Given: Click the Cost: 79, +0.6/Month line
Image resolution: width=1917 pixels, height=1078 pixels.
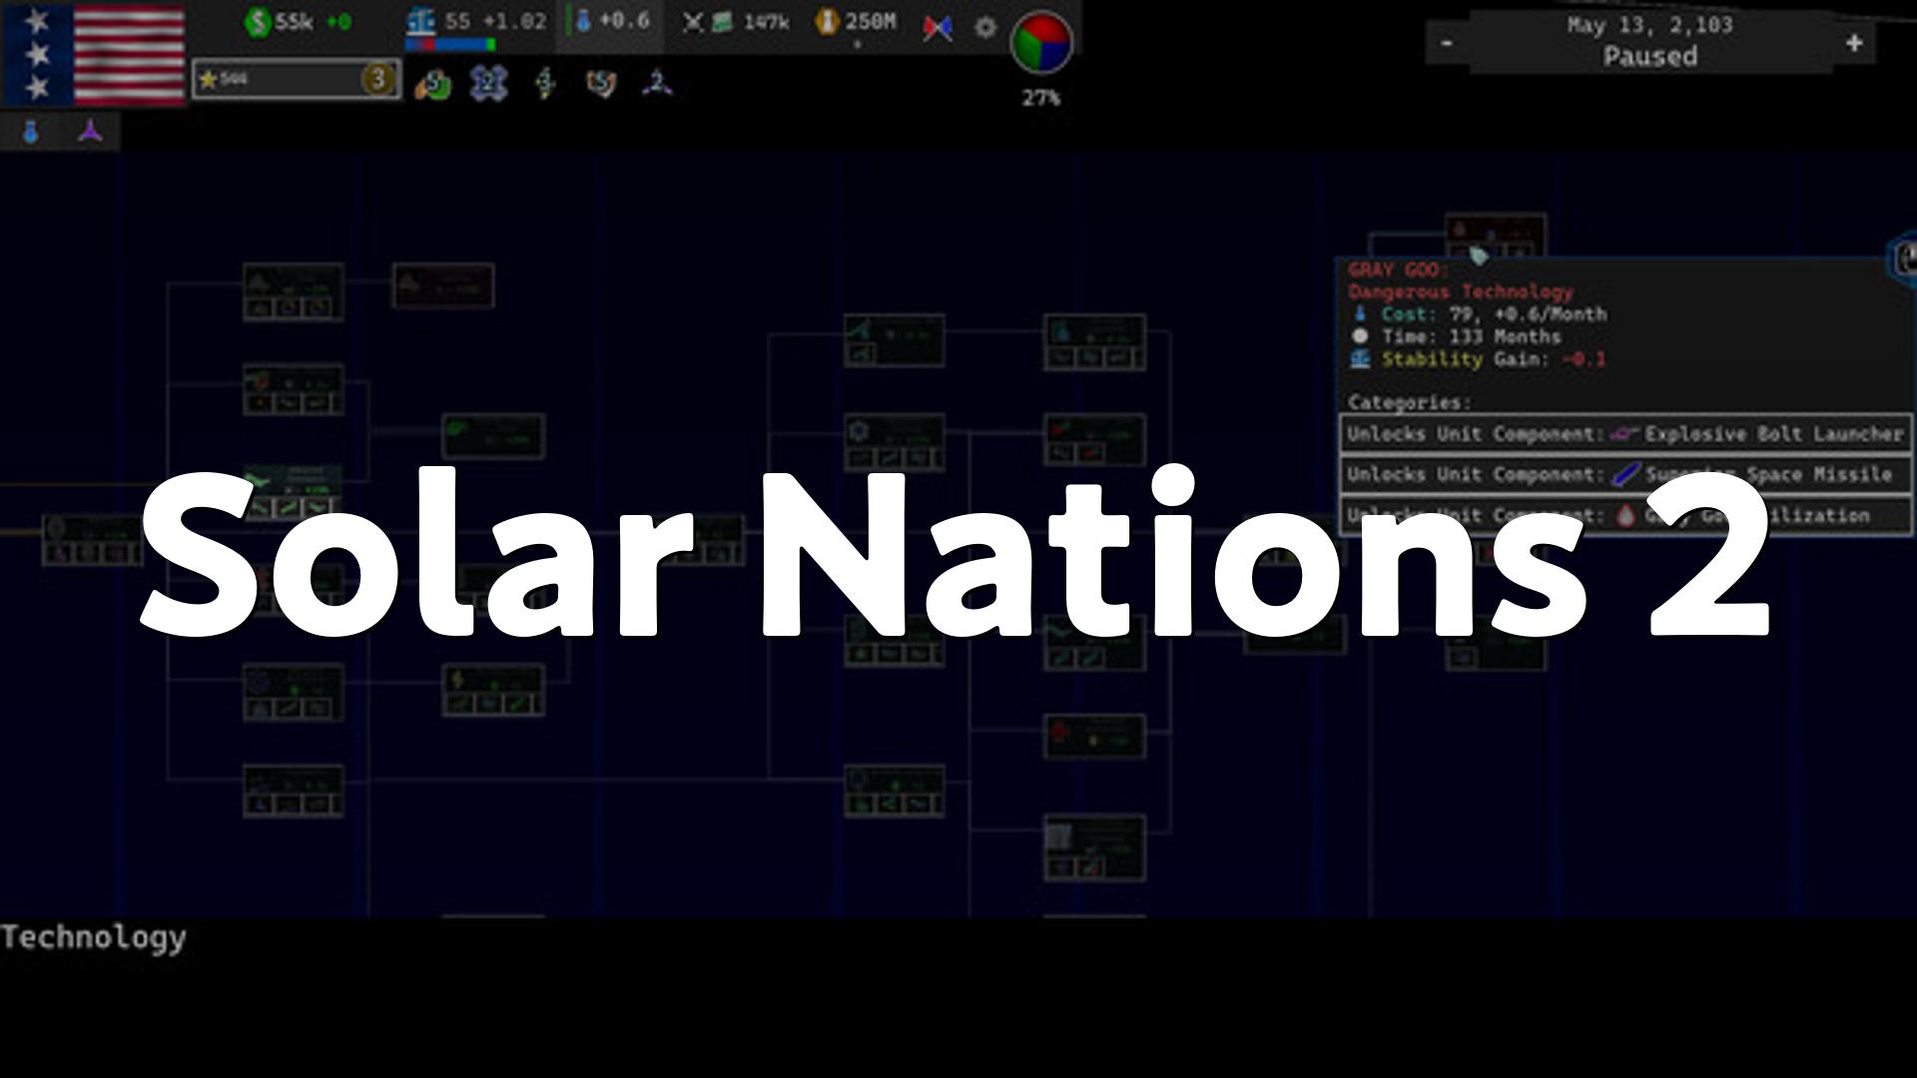Looking at the screenshot, I should (x=1479, y=313).
